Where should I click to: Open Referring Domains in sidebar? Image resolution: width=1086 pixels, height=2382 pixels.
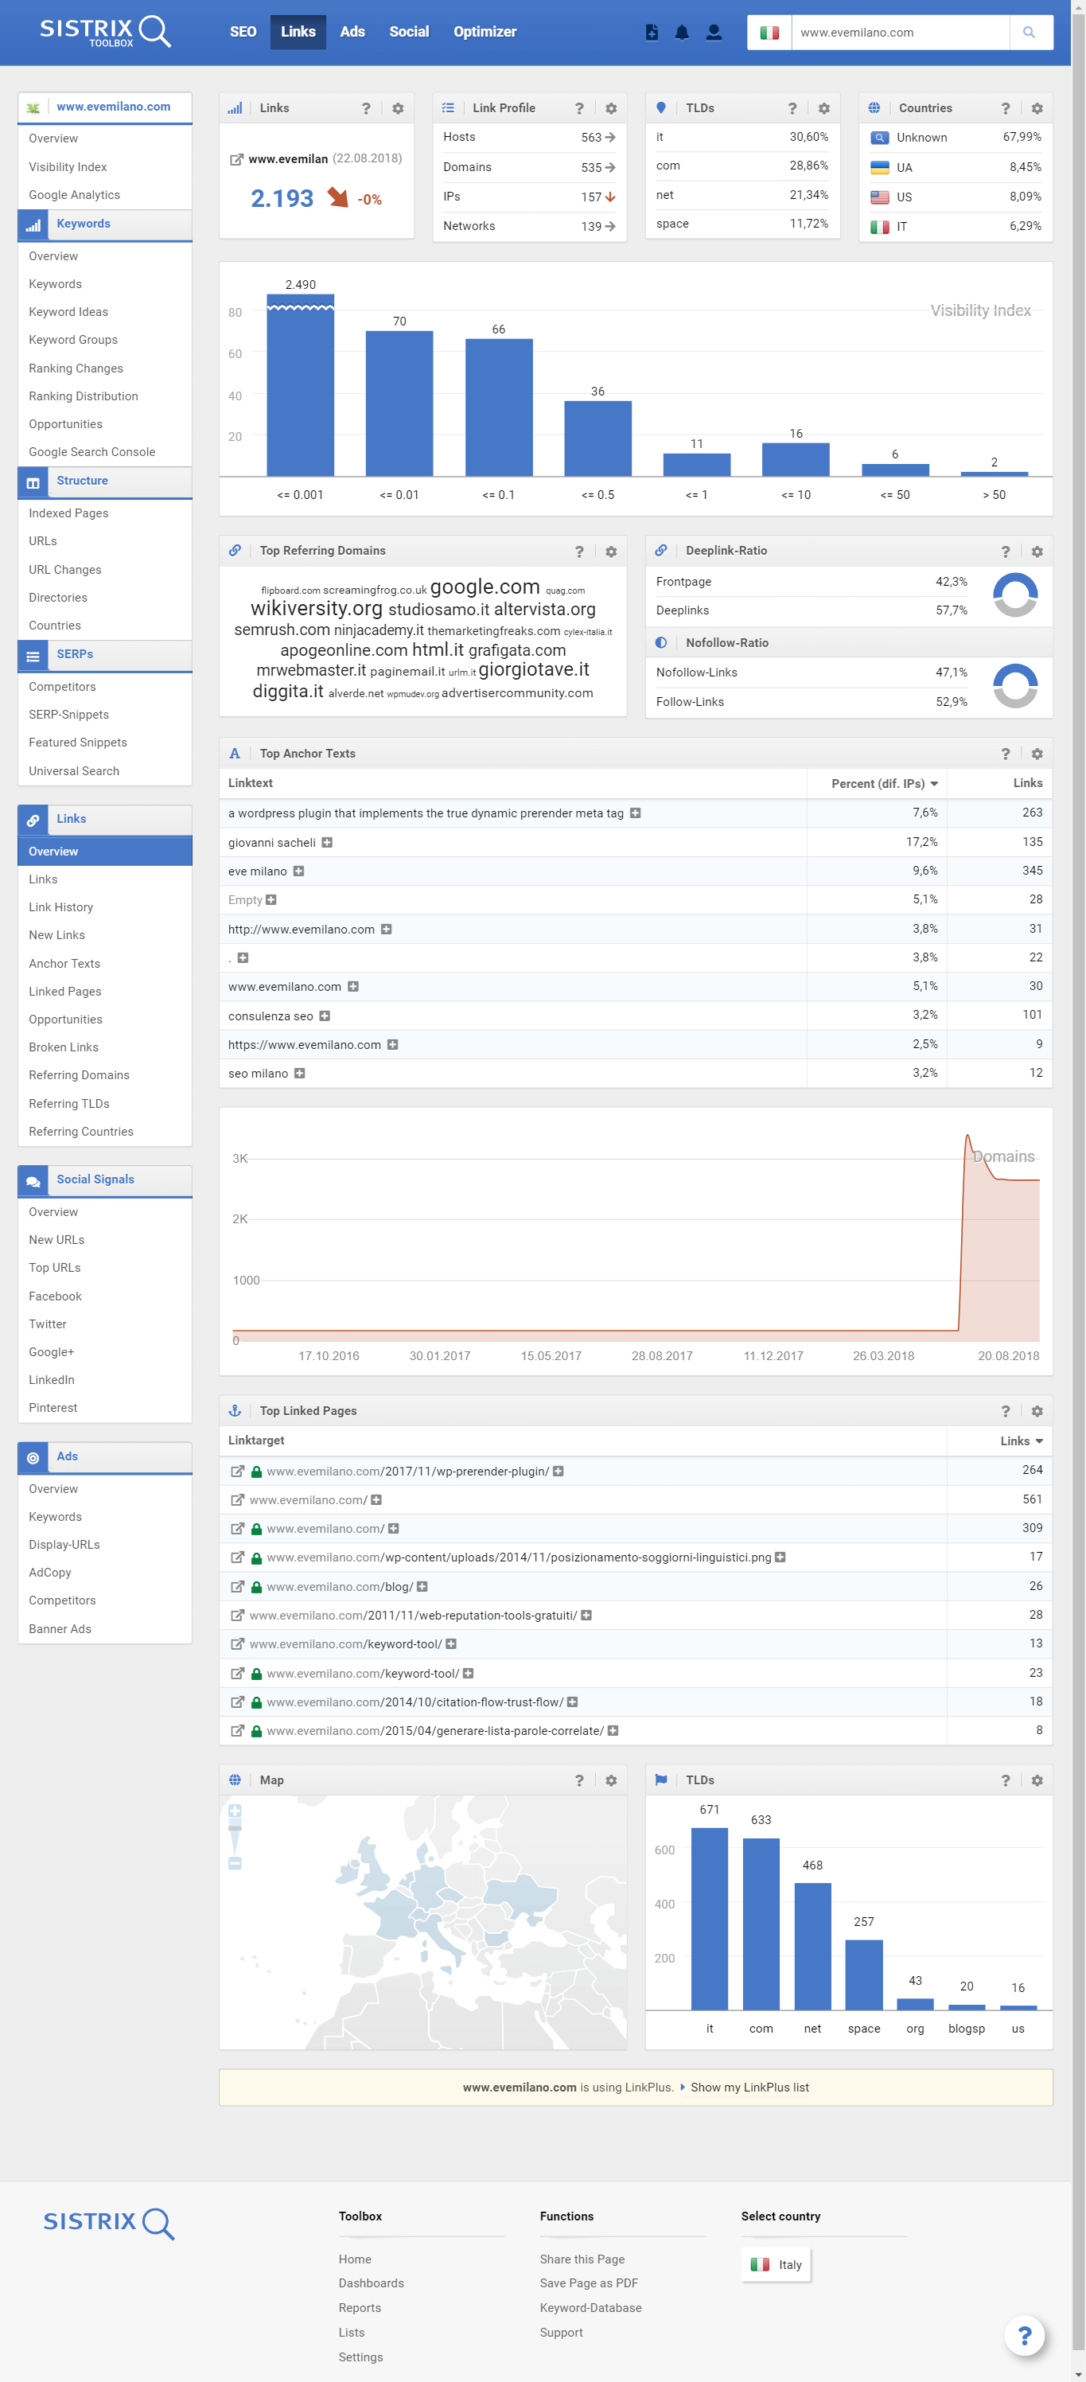79,1074
